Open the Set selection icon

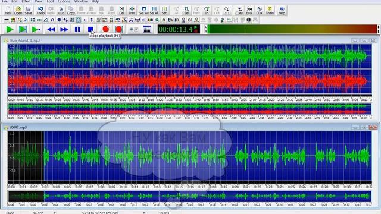[x=164, y=10]
